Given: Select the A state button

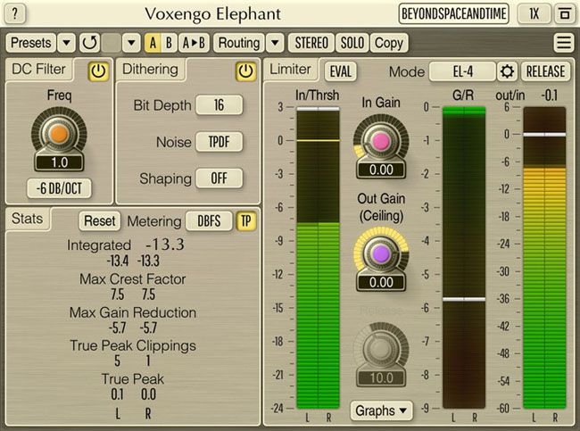Looking at the screenshot, I should 153,43.
